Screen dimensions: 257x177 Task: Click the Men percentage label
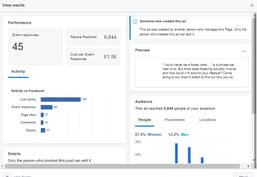point(178,134)
